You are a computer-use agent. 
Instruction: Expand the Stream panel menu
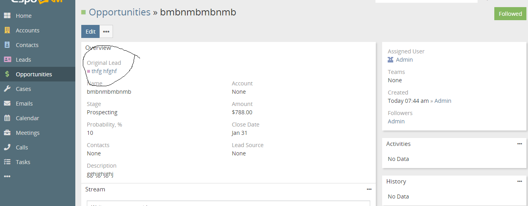point(369,189)
